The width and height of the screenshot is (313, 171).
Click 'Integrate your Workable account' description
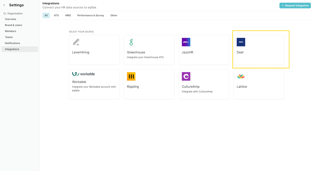coord(94,89)
